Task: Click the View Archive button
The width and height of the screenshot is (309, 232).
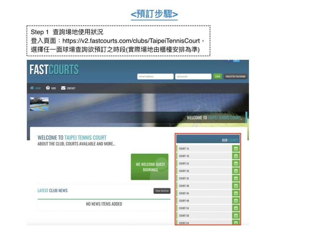Action: pyautogui.click(x=162, y=191)
